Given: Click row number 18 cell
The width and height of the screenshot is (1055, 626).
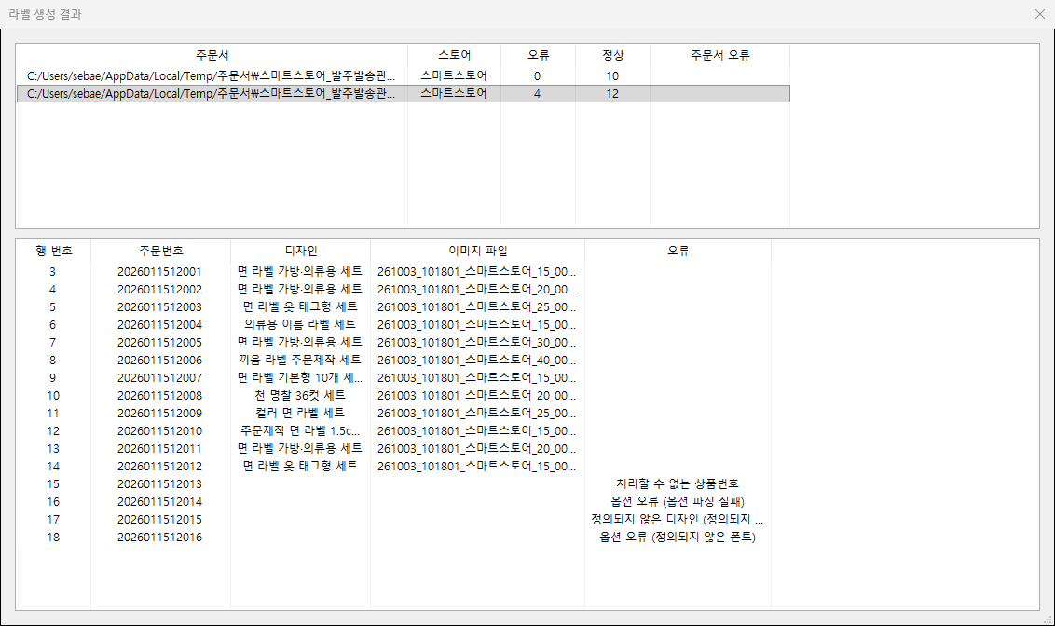Looking at the screenshot, I should 53,538.
